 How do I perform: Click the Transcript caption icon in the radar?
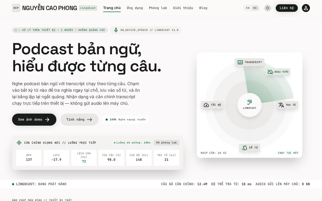[240, 62]
